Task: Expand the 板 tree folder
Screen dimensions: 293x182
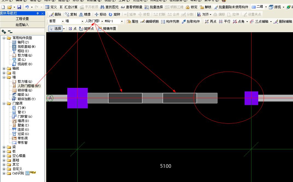Action: (4, 151)
